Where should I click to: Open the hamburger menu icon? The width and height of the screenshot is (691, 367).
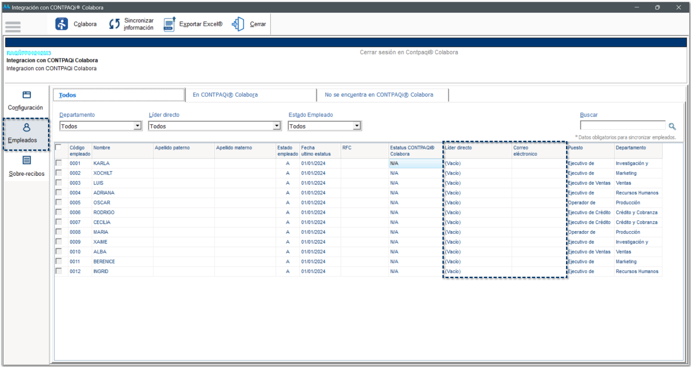pyautogui.click(x=13, y=27)
